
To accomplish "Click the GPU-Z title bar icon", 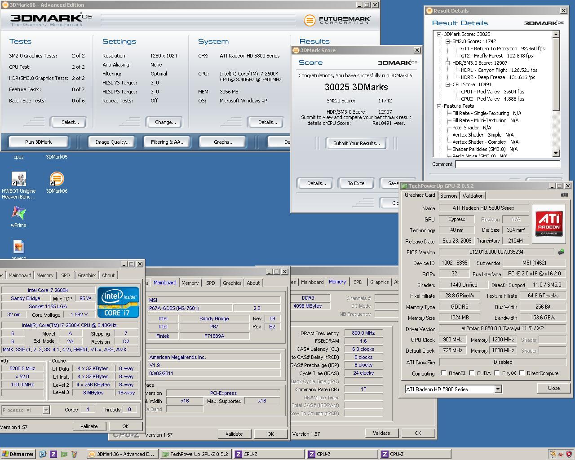I will [404, 186].
